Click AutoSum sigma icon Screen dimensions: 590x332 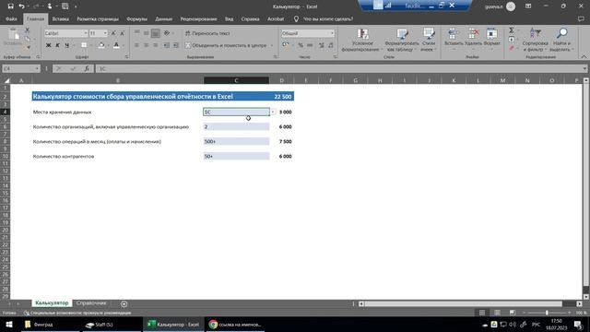(x=512, y=30)
